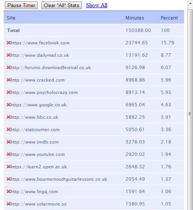Sort by the Percent column header
Image resolution: width=193 pixels, height=210 pixels.
pyautogui.click(x=169, y=18)
